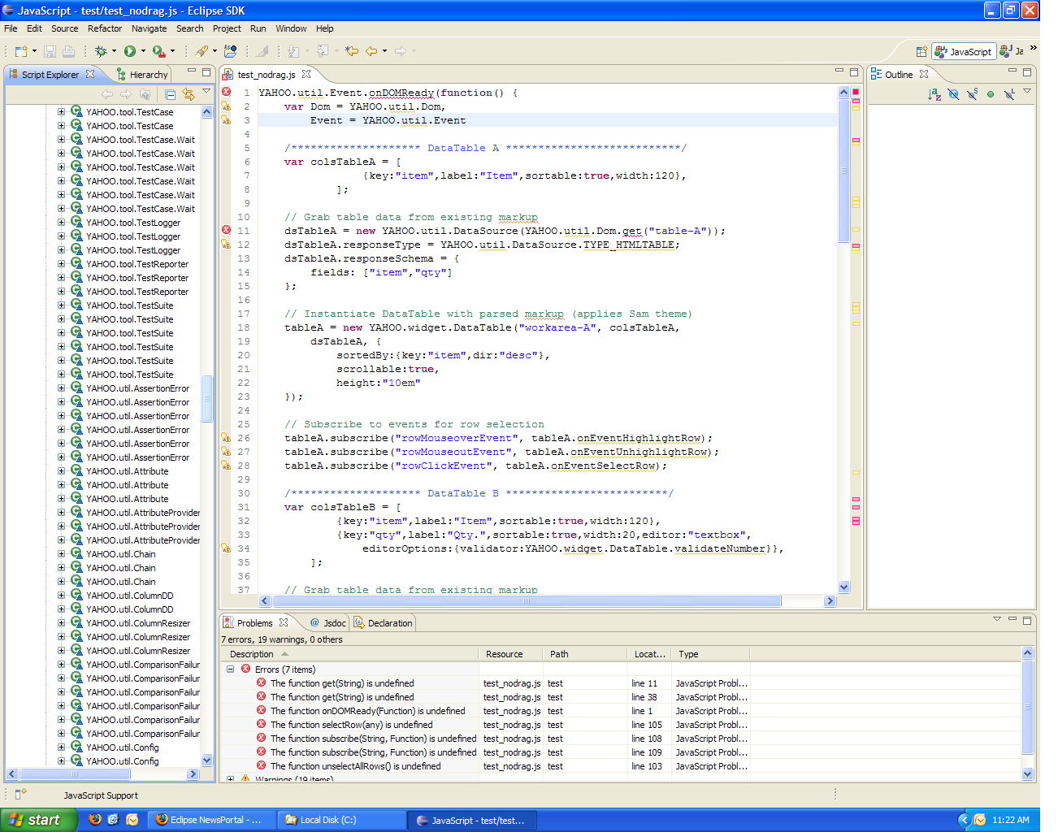The width and height of the screenshot is (1058, 832).
Task: Toggle Hide Static Members in Outline
Action: click(972, 94)
